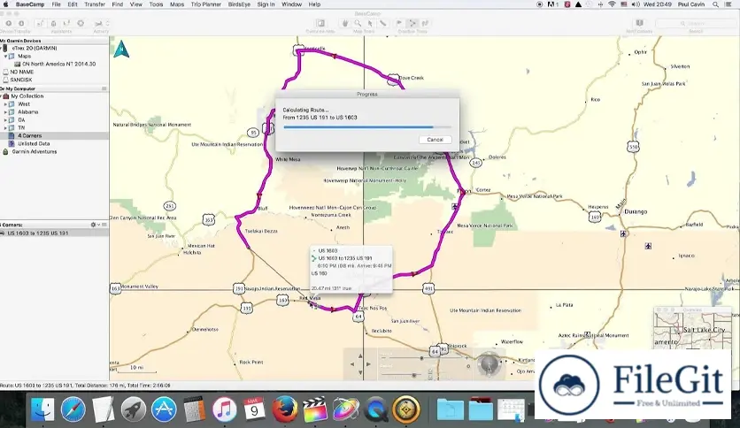Pan map up with the up arrow

[x=360, y=355]
